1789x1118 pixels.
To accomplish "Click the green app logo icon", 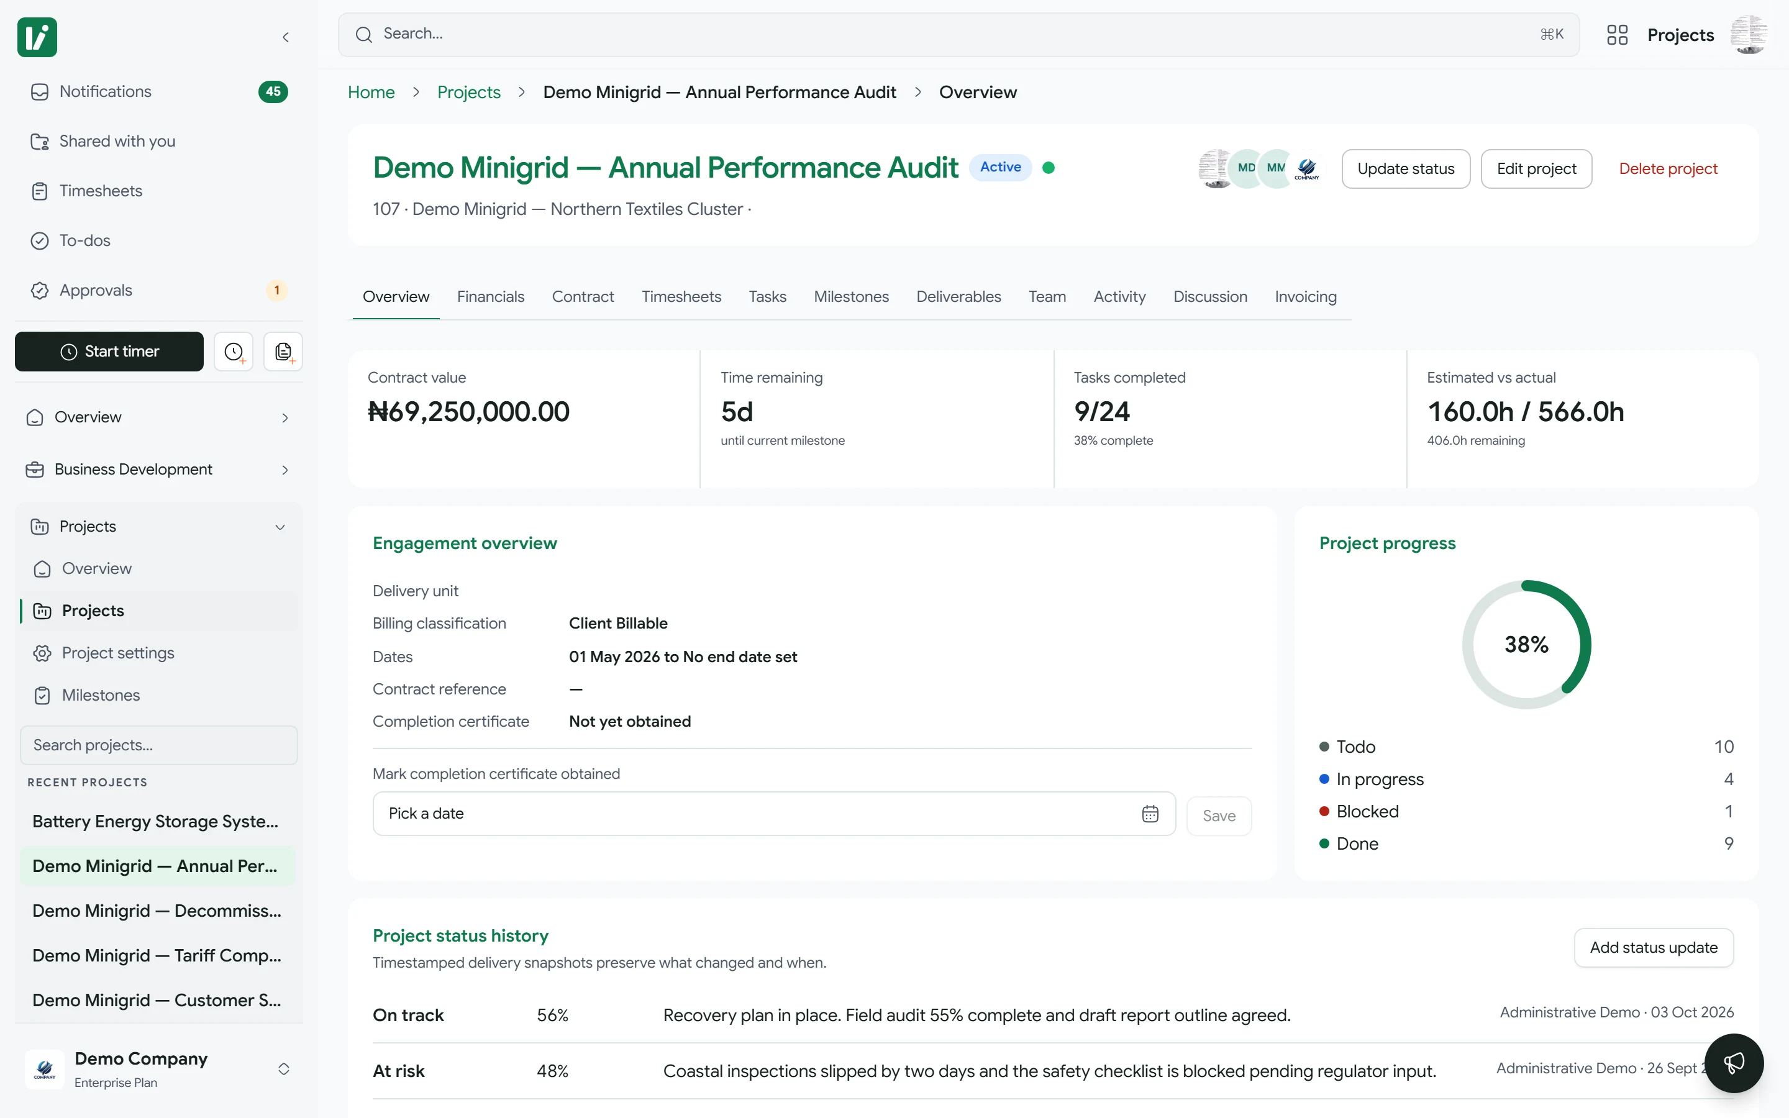I will coord(37,37).
